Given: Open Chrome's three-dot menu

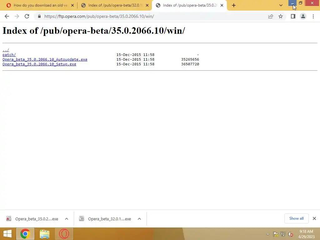Looking at the screenshot, I should [313, 16].
